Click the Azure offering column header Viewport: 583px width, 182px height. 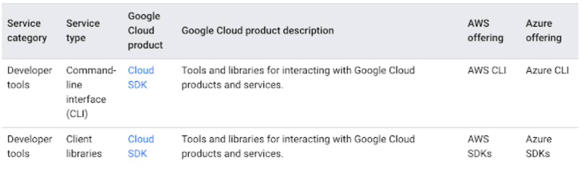[543, 31]
